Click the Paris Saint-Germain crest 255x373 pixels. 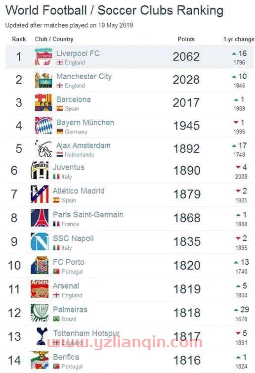pyautogui.click(x=40, y=218)
